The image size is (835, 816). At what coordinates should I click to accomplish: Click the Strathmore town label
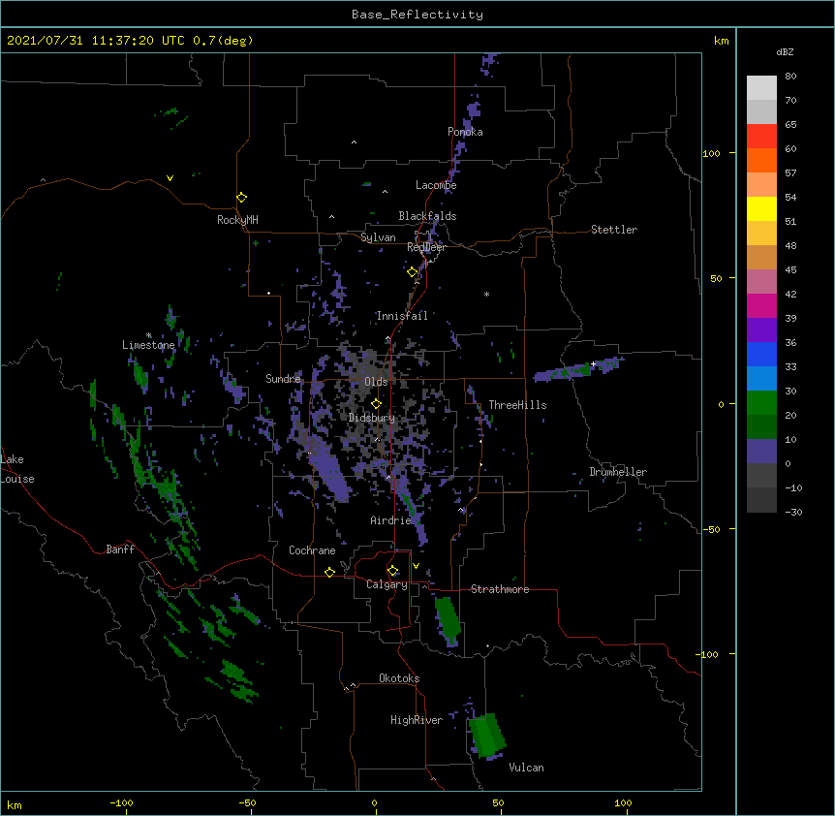point(500,589)
